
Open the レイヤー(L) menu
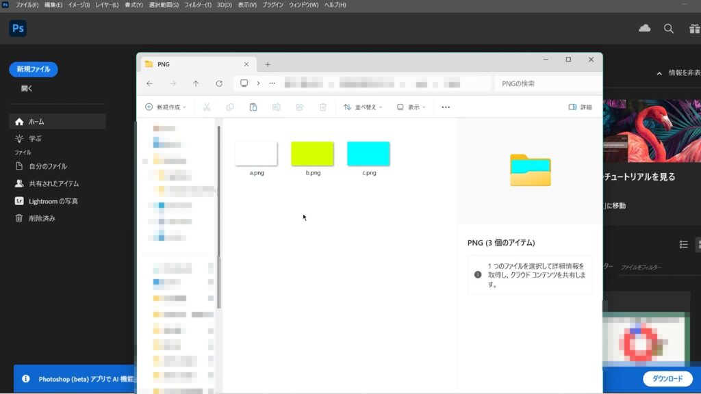(x=107, y=5)
